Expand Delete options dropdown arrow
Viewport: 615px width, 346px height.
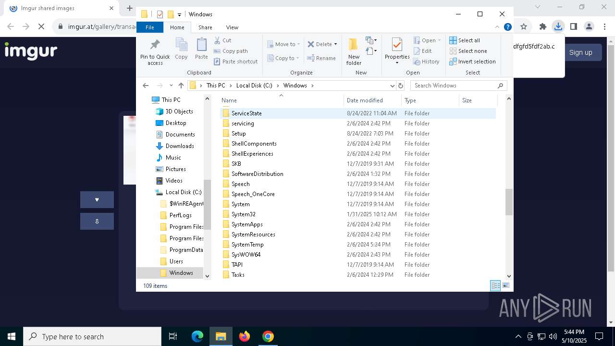click(x=335, y=44)
